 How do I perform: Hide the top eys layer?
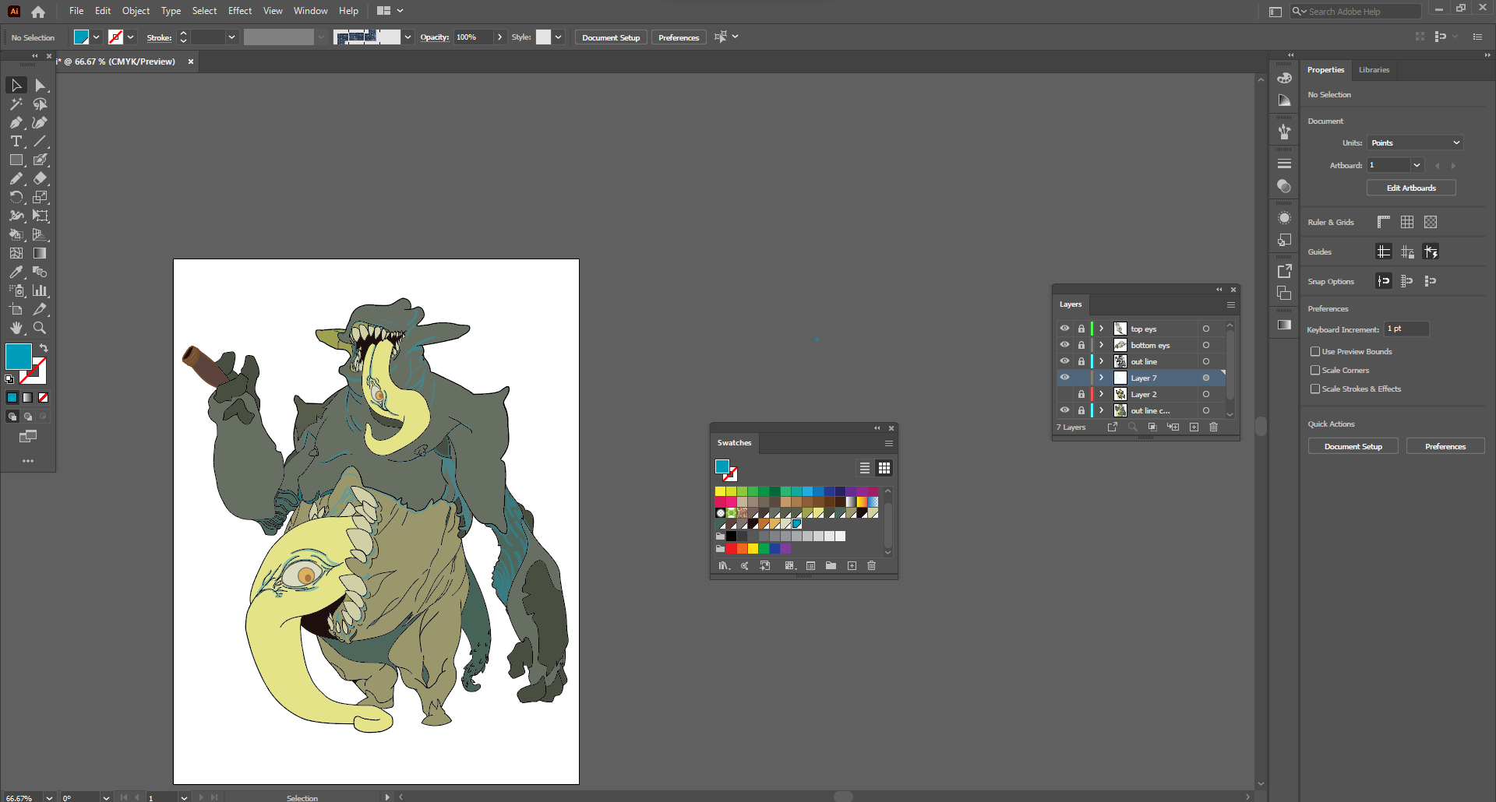coord(1064,329)
